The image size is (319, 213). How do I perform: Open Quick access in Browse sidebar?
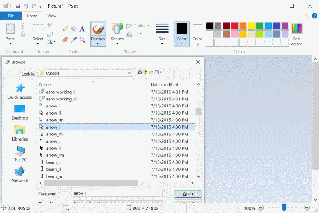20,92
